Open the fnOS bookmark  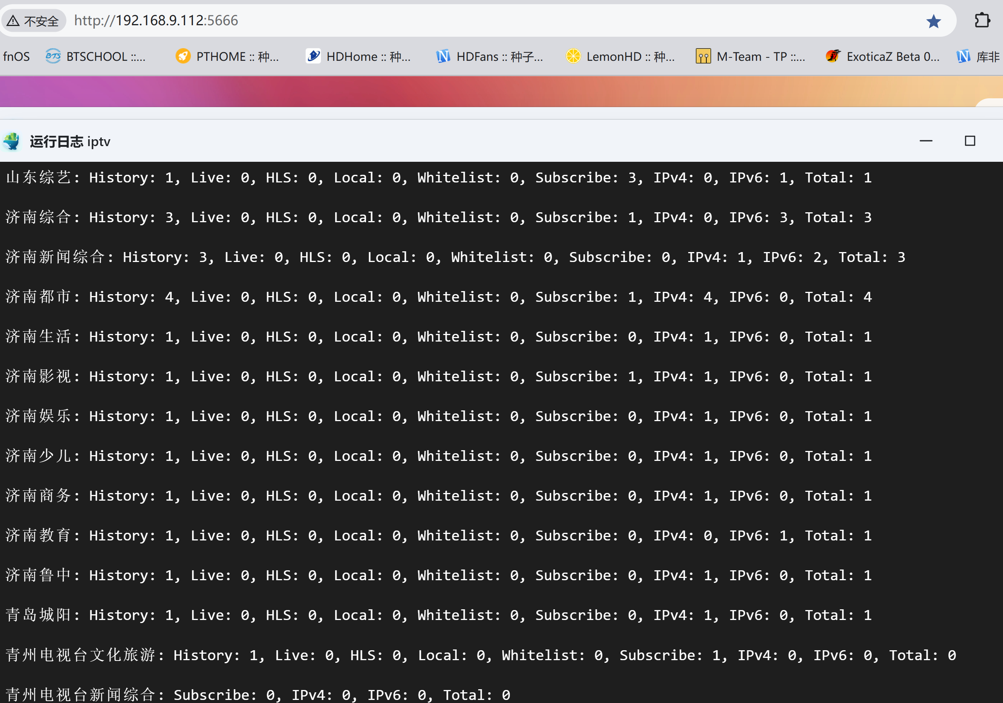coord(16,57)
